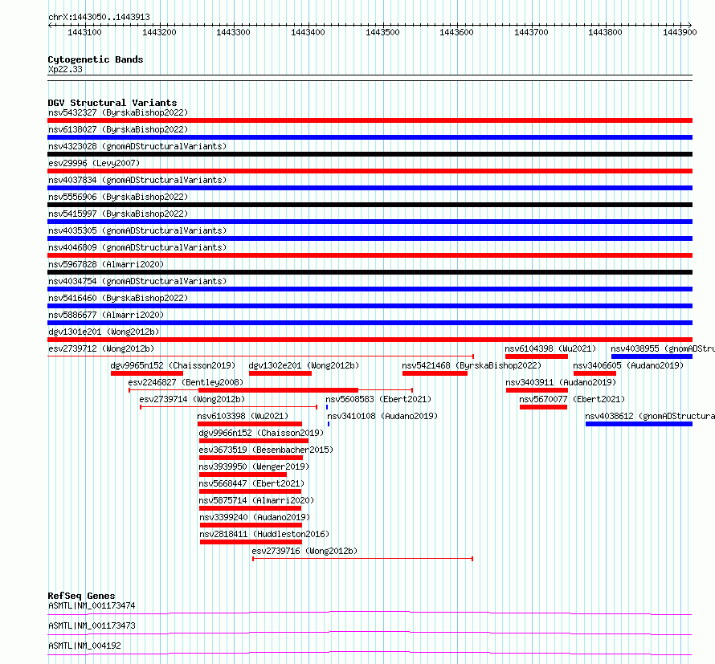Click dgv1301e201 (Wong2012b) label
This screenshot has height=664, width=715.
coord(104,332)
